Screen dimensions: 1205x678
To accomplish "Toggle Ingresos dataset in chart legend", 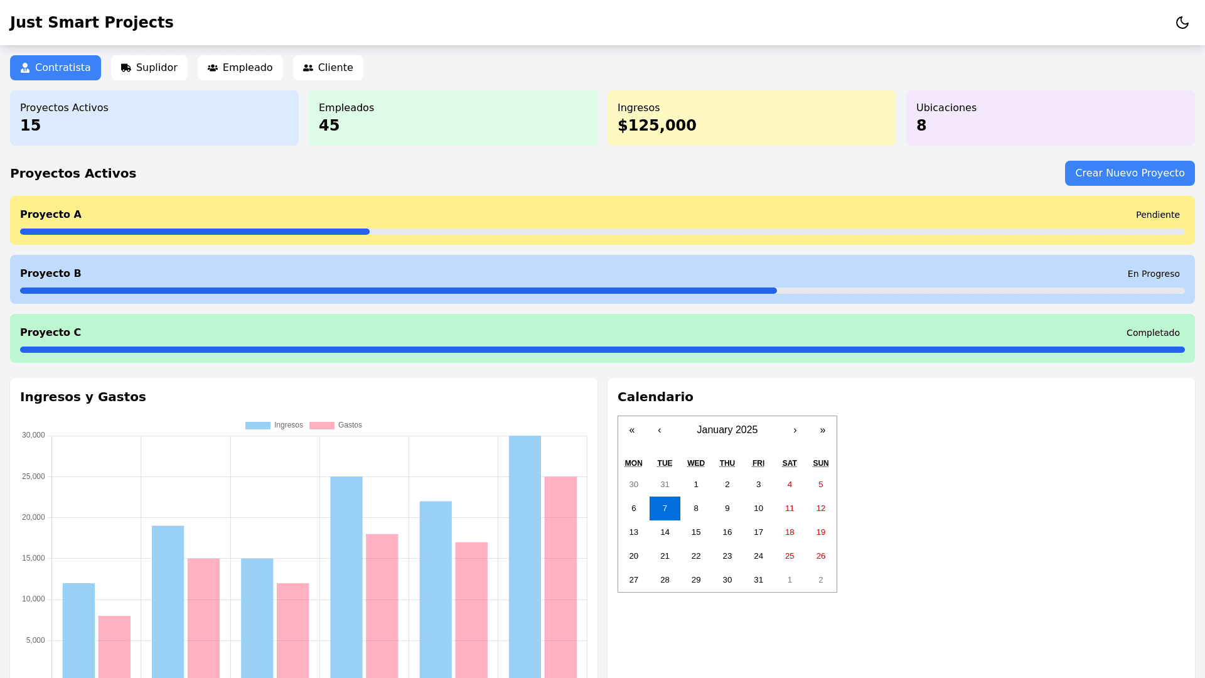I will click(274, 425).
